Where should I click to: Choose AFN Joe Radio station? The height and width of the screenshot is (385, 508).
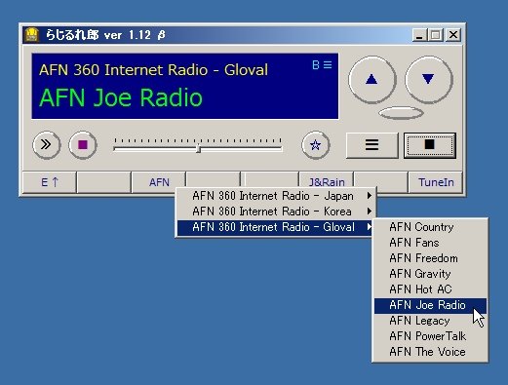430,305
